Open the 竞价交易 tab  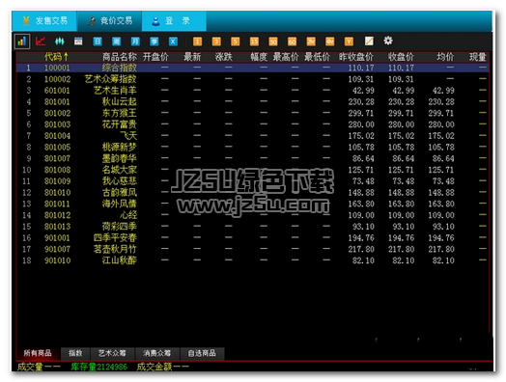click(x=109, y=21)
